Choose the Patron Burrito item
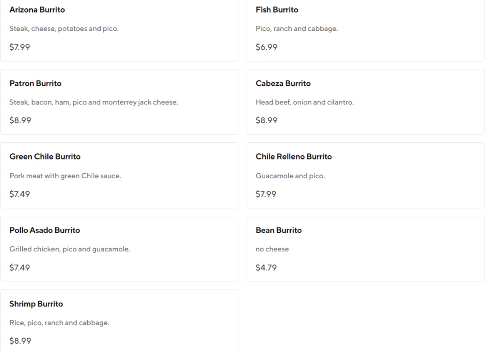The width and height of the screenshot is (486, 353). (35, 83)
